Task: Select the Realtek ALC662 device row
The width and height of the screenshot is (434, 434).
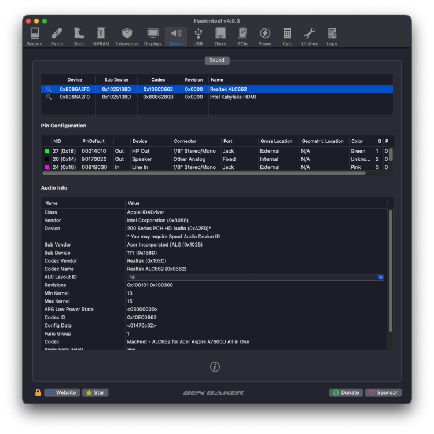Action: [217, 89]
